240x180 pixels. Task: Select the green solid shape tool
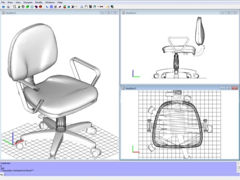(x=28, y=7)
